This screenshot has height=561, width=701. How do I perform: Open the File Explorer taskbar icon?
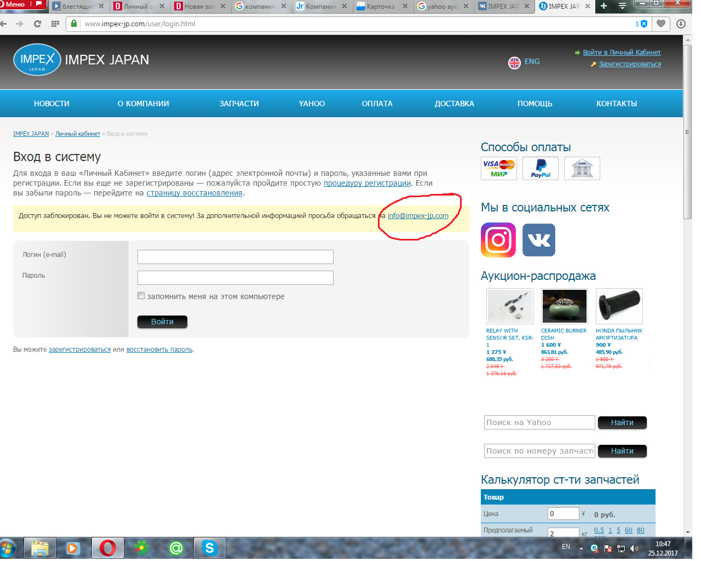tap(40, 548)
